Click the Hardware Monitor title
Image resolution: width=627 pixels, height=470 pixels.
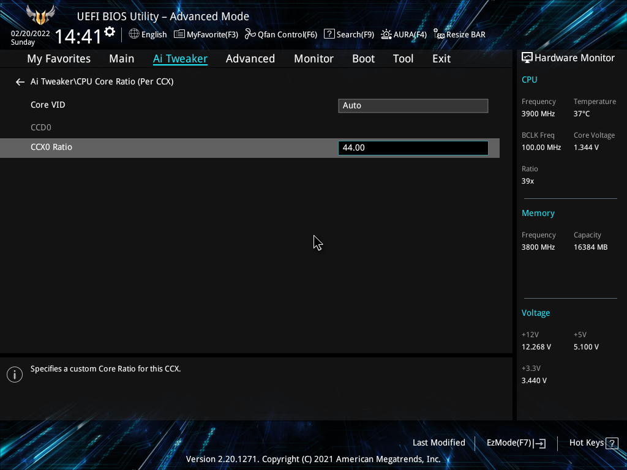574,58
